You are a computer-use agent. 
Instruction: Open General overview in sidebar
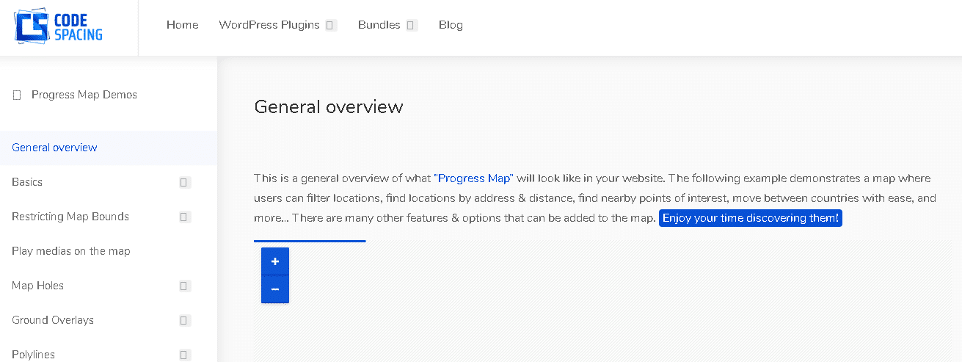pos(54,148)
